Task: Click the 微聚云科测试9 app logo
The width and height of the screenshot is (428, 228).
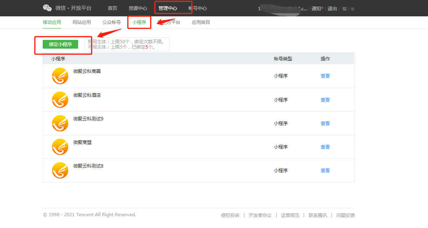Action: 60,123
